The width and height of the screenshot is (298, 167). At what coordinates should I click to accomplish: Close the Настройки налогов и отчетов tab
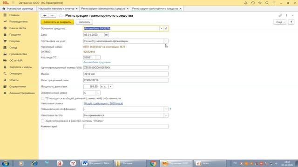point(76,9)
